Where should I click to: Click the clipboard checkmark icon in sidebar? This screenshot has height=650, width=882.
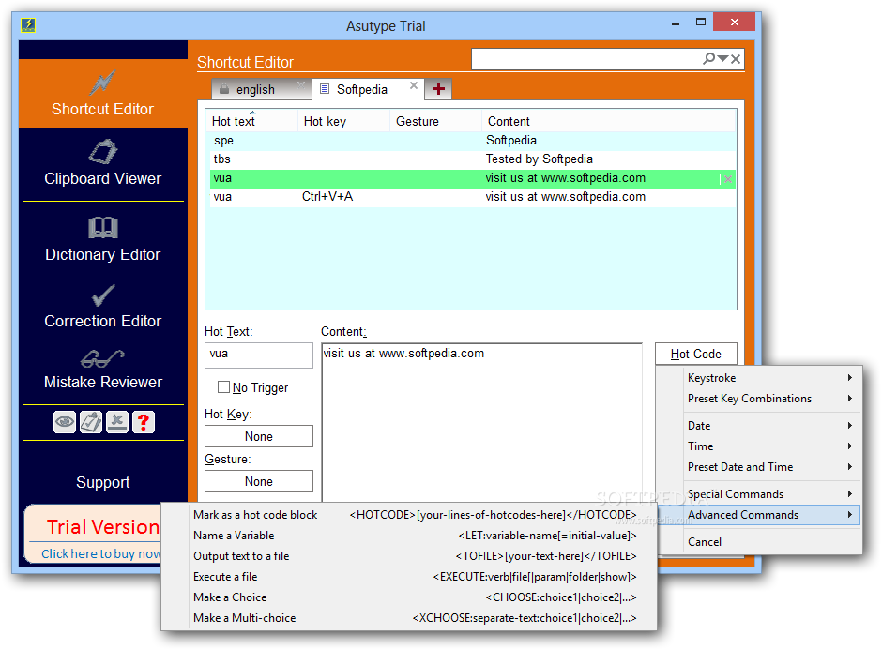[x=91, y=422]
